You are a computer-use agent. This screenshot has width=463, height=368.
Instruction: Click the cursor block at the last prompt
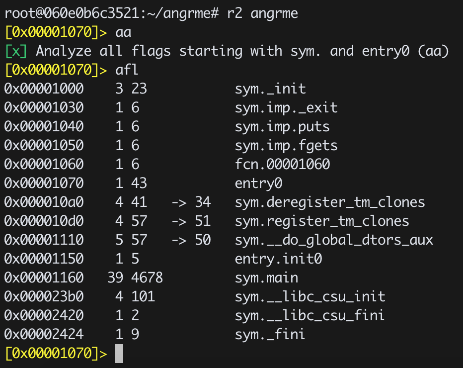coord(119,354)
